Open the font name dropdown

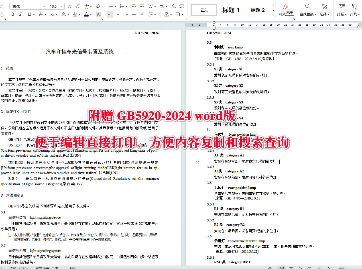coord(44,6)
